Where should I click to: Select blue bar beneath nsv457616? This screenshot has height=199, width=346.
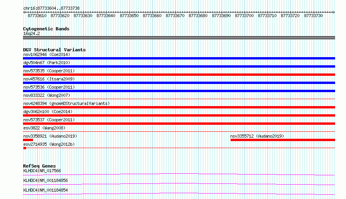pyautogui.click(x=179, y=83)
